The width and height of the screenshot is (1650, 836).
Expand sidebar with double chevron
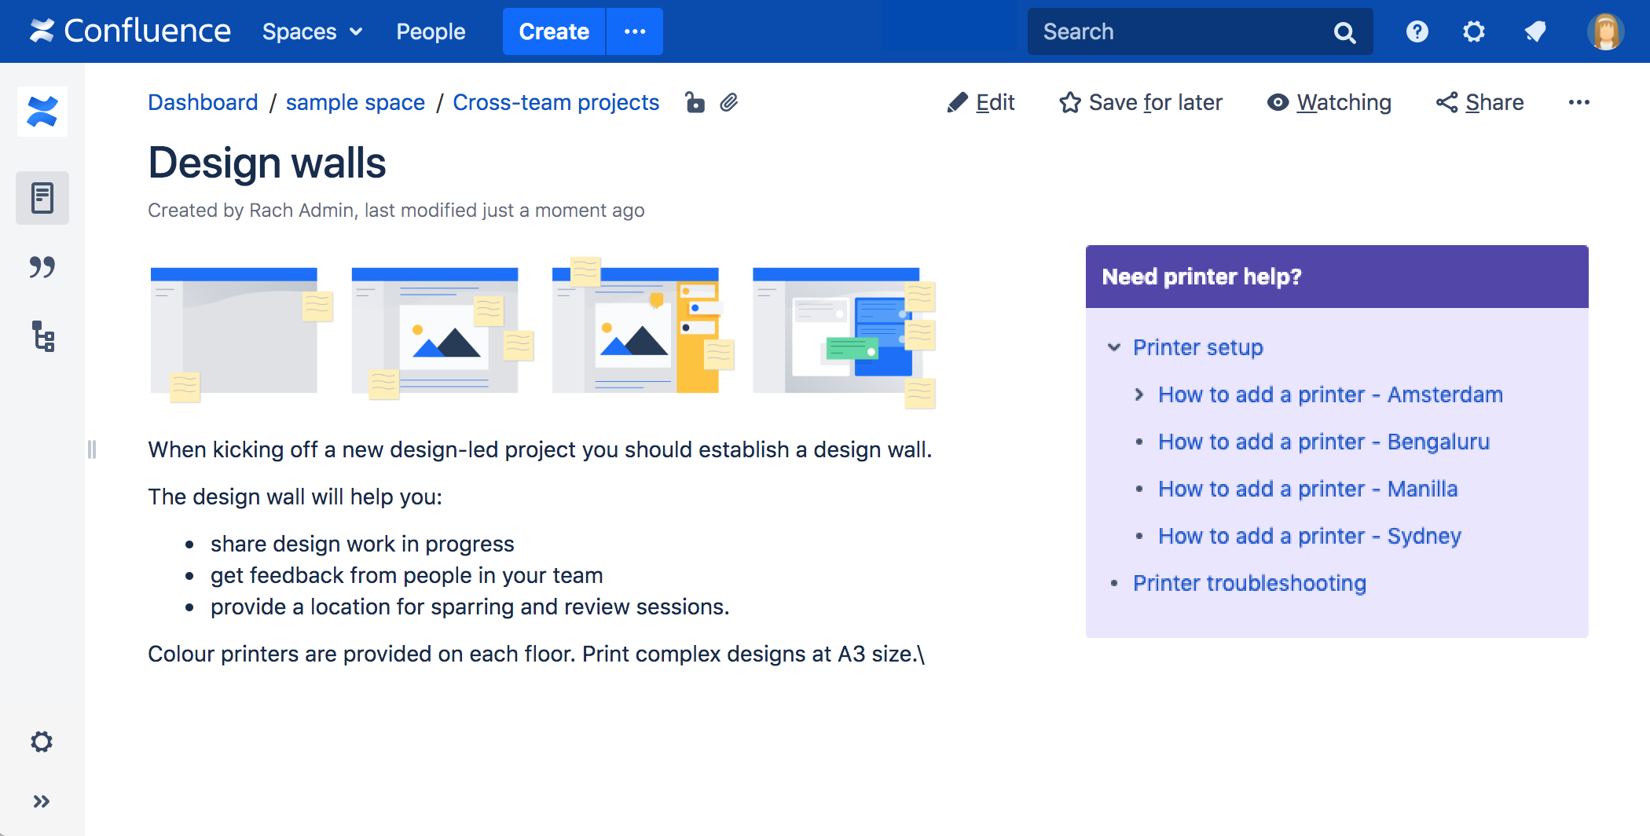pos(42,801)
